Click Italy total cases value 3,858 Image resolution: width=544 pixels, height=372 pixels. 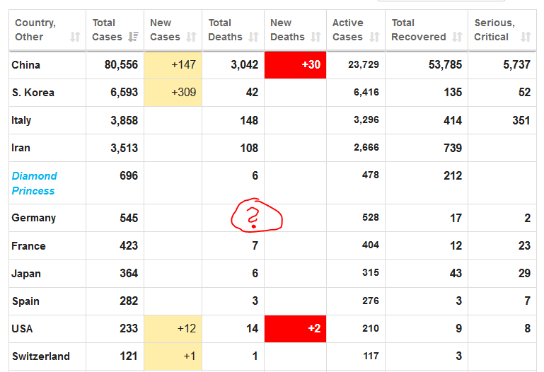[x=124, y=120]
